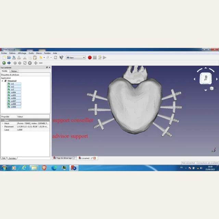Screen dimensions: 219x219
Task: Open the What's This help icon
Action: click(x=61, y=57)
